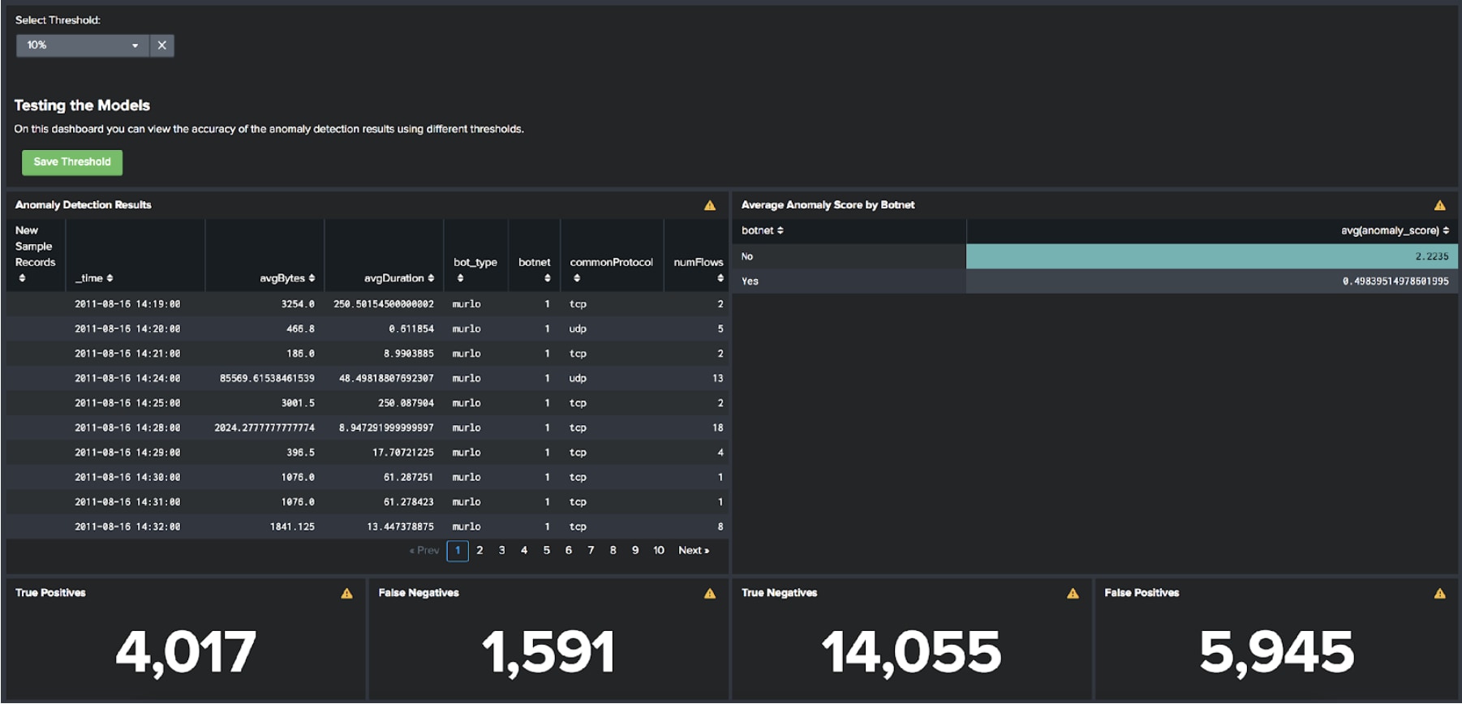Go to page 5 of results
This screenshot has width=1462, height=704.
tap(546, 551)
